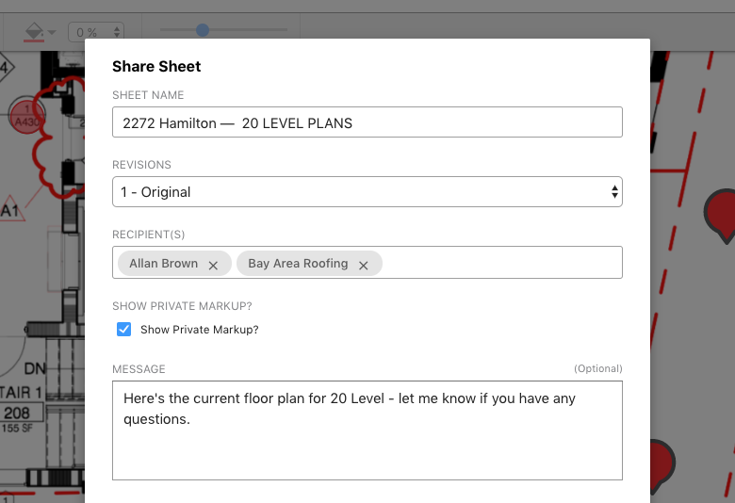Image resolution: width=735 pixels, height=503 pixels.
Task: Click the 0 % opacity value box
Action: [90, 32]
